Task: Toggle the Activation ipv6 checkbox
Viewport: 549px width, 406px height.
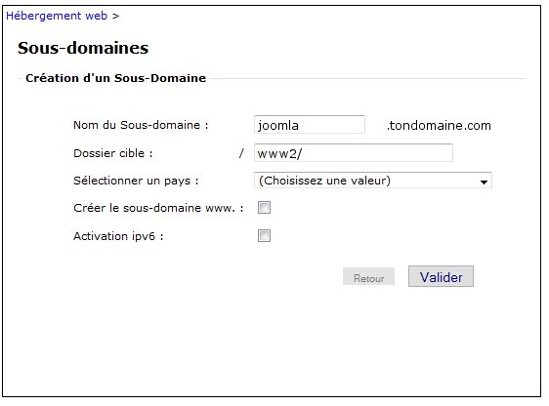Action: click(x=264, y=235)
